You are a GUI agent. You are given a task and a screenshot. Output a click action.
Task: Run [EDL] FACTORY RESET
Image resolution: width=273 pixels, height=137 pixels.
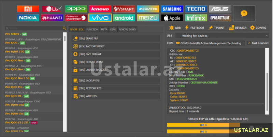coord(116,46)
